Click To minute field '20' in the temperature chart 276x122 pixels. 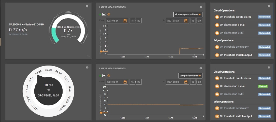click(x=200, y=82)
